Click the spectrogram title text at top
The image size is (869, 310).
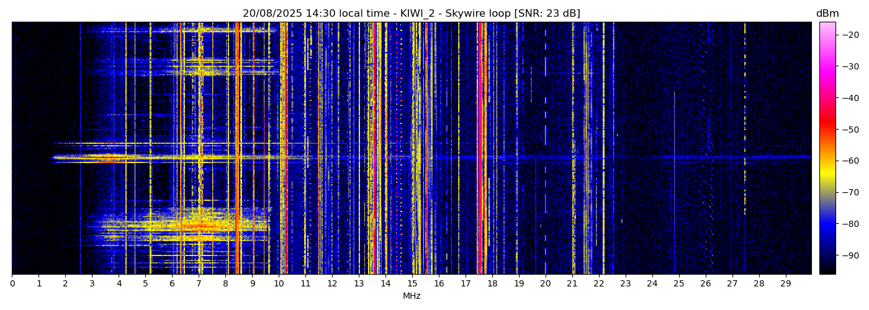coord(411,14)
